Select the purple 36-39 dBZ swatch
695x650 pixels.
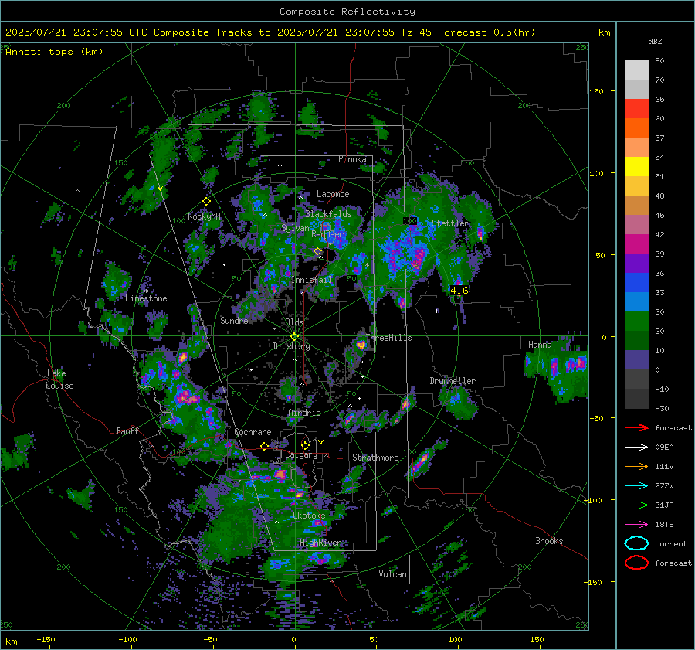[636, 264]
